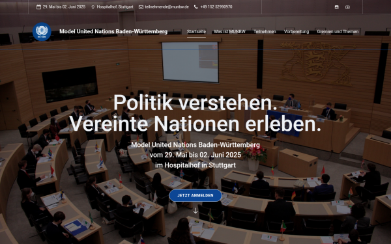Click the Model United Nations Baden-Württemberg site title
The width and height of the screenshot is (391, 244).
(x=113, y=31)
